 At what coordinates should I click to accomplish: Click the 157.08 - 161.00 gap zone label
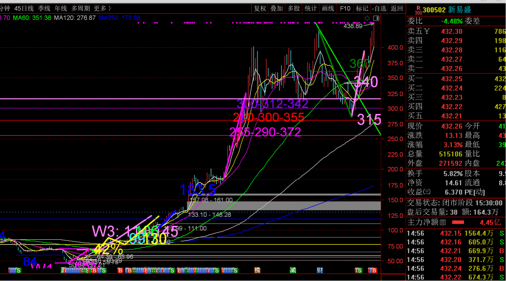(211, 200)
